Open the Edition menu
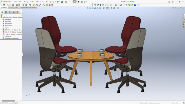Viewport: 185px width, 104px height. (x=20, y=2)
